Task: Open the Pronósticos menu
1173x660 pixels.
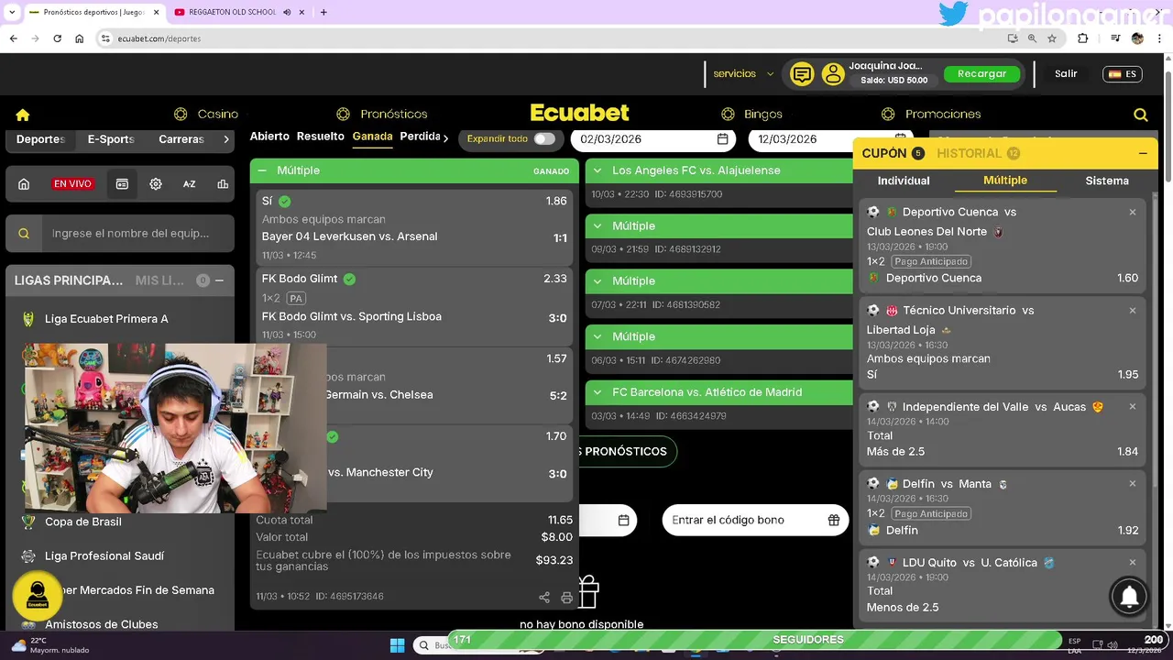Action: pos(382,115)
